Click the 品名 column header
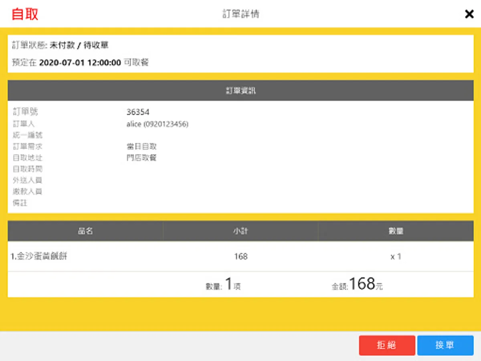The image size is (481, 361). [85, 231]
